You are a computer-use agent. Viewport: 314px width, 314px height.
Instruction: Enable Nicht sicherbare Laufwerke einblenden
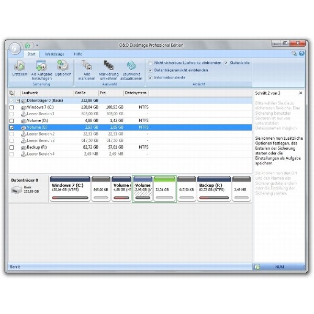tap(150, 63)
